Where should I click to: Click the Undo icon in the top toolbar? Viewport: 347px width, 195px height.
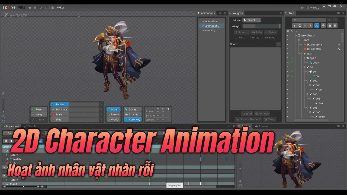pos(41,8)
